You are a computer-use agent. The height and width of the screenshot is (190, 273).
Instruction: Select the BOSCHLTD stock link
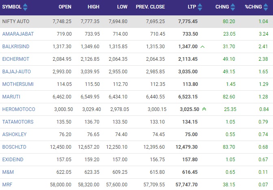point(14,147)
